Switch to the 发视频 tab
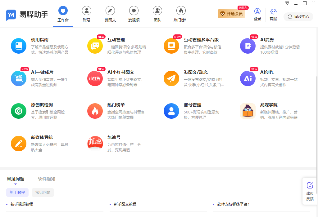Image resolution: width=318 pixels, height=217 pixels. coord(134,14)
